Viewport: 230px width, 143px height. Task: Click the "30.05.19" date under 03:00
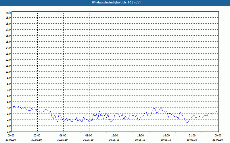point(37,140)
